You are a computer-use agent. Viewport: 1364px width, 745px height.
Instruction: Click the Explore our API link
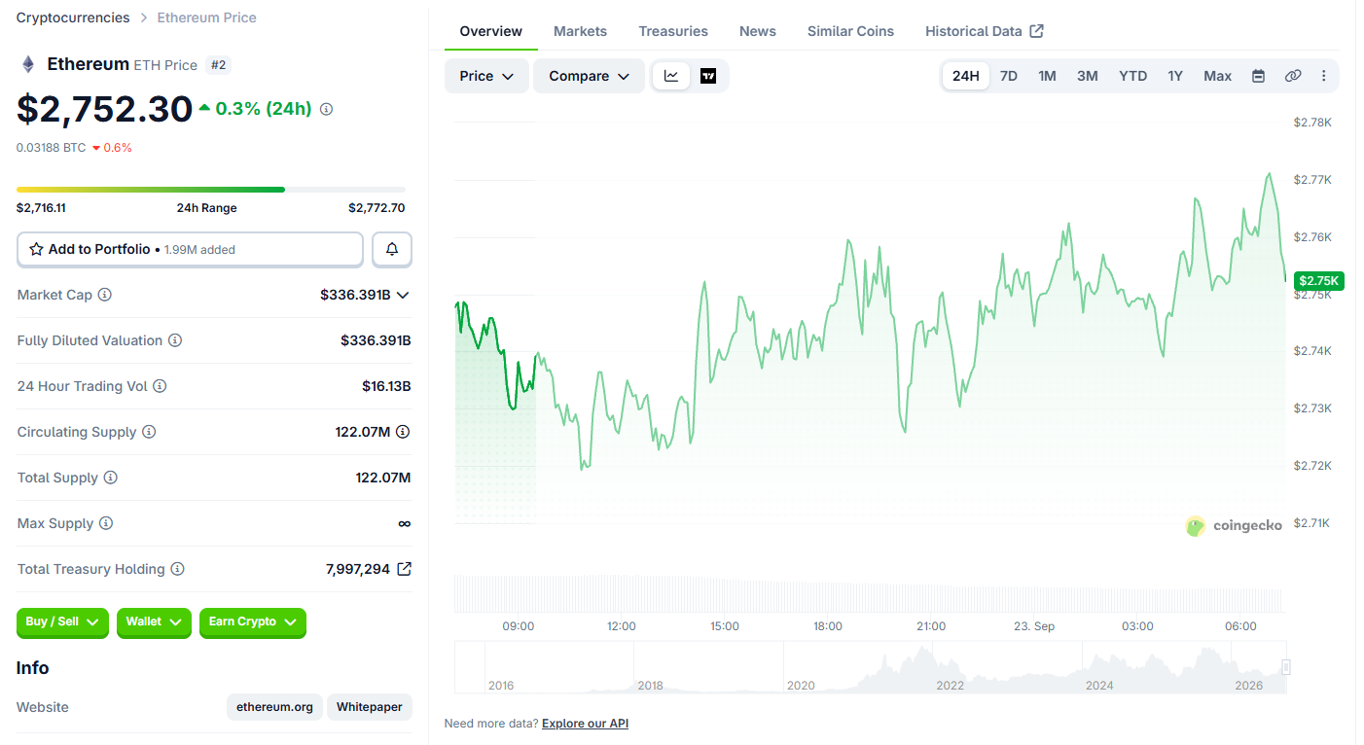(x=585, y=724)
